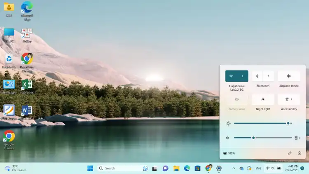Select Chrome profile shortcut with avatar
This screenshot has height=174, width=309.
[x=27, y=63]
